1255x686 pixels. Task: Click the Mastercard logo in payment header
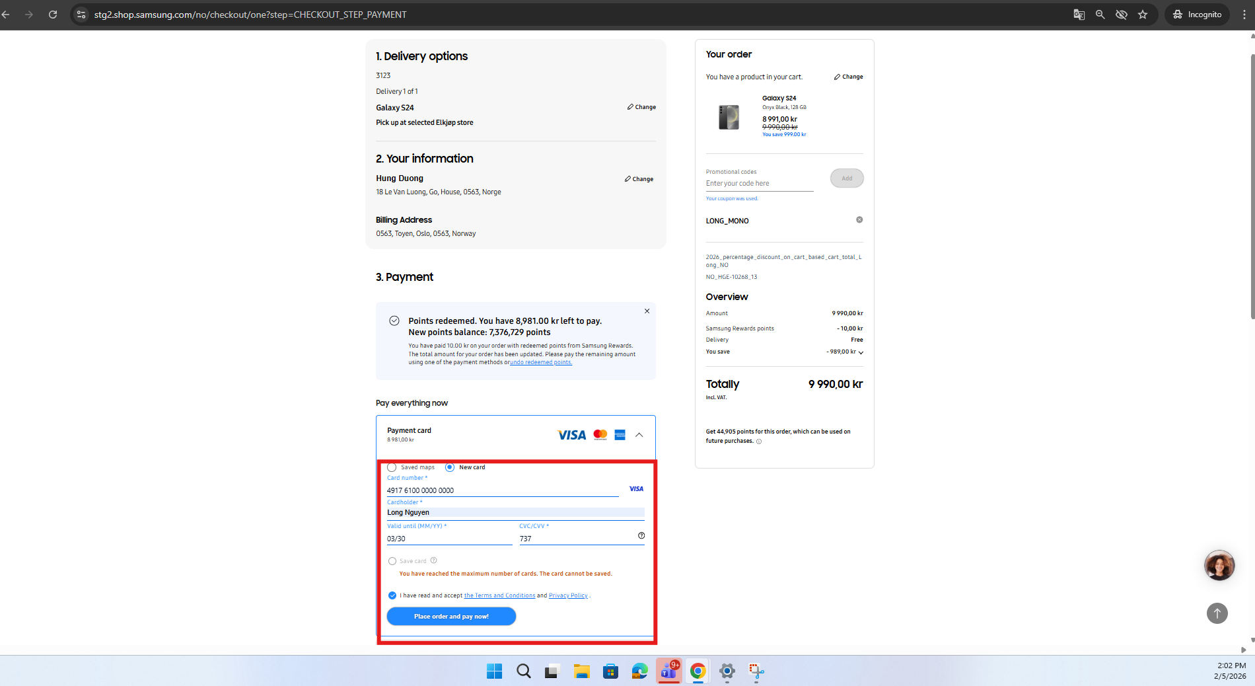(x=600, y=435)
